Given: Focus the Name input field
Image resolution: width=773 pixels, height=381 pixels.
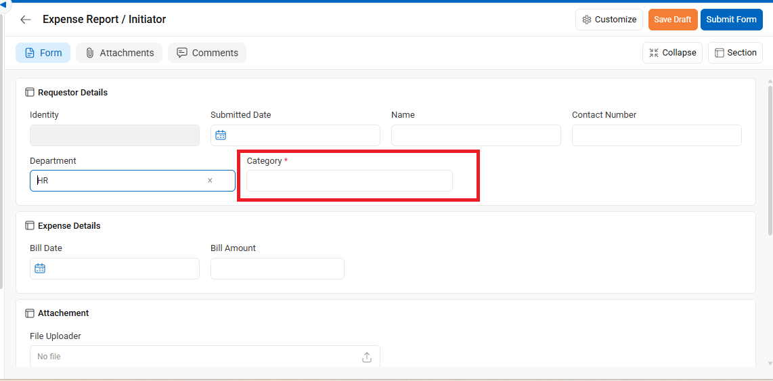Looking at the screenshot, I should 476,135.
